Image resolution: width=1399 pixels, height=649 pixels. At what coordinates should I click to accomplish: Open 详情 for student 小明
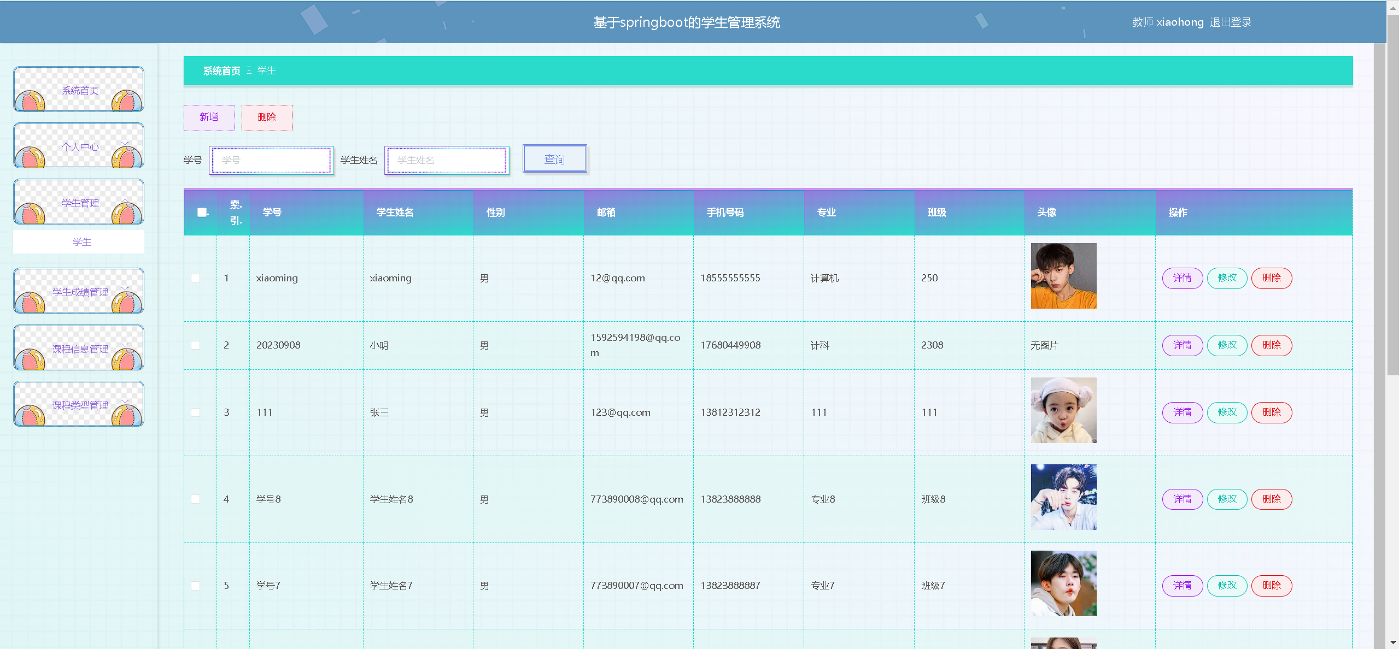(x=1183, y=345)
